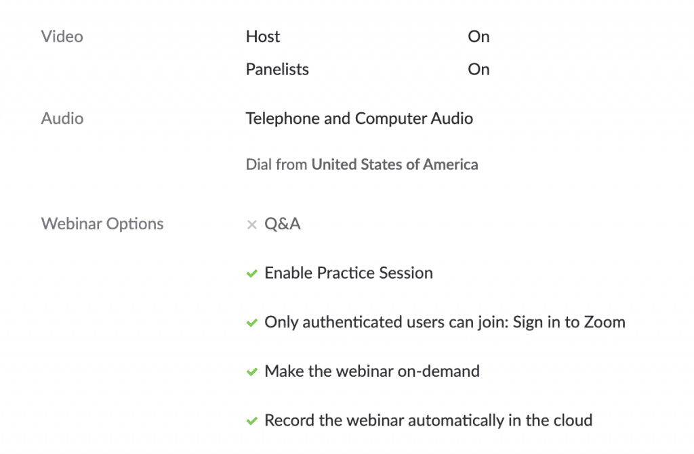
Task: Click the Host video On status
Action: click(x=478, y=37)
